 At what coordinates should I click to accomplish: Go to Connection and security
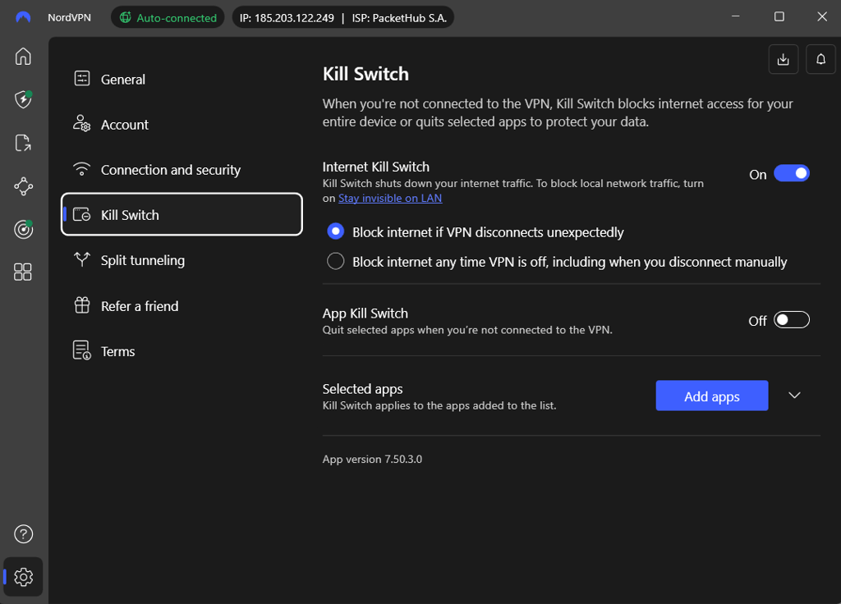point(182,170)
